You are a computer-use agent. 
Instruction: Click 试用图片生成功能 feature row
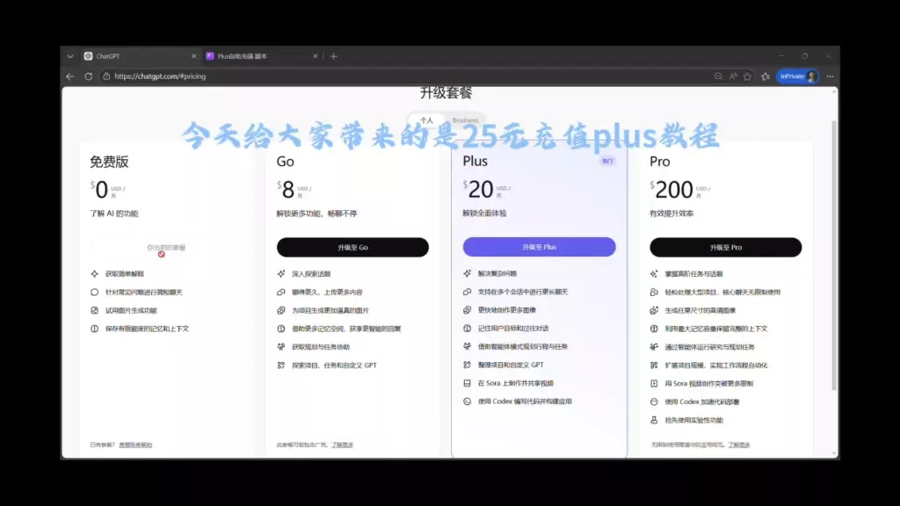click(123, 310)
